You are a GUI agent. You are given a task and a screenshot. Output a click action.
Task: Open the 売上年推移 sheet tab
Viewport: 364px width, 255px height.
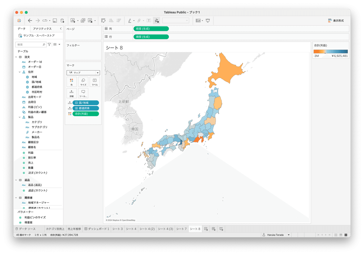point(74,229)
